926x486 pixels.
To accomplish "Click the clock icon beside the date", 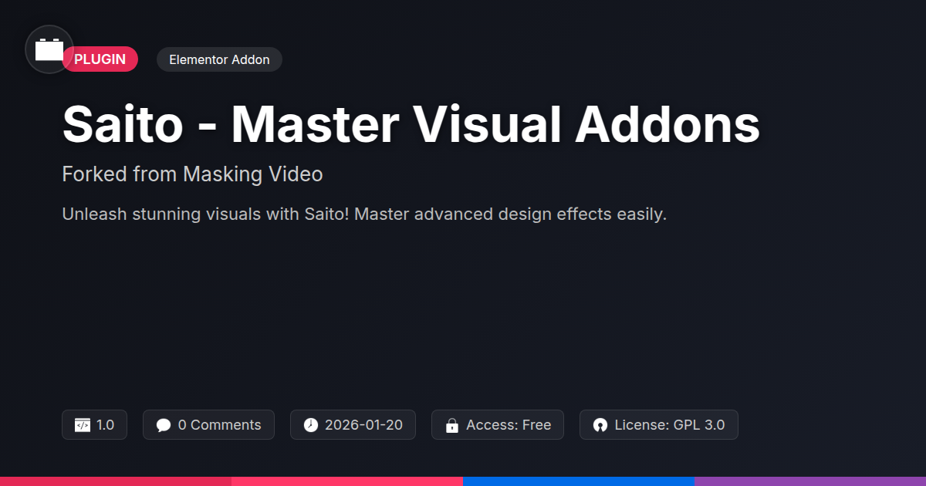I will click(x=310, y=425).
